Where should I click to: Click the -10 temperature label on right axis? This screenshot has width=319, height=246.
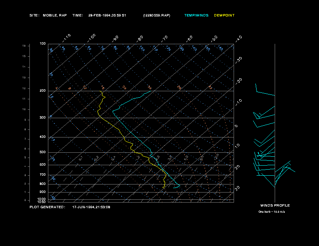pos(239,102)
